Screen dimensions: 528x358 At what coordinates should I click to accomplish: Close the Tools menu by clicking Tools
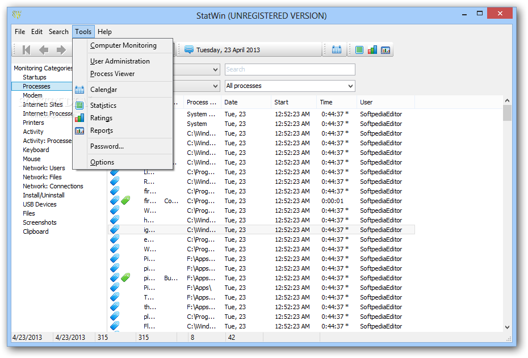83,32
